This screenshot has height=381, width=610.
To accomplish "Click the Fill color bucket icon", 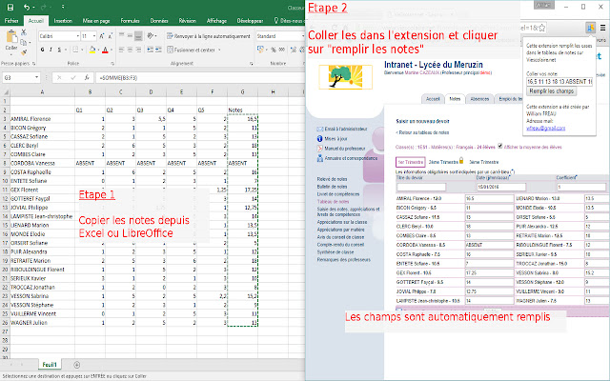I will coord(92,50).
